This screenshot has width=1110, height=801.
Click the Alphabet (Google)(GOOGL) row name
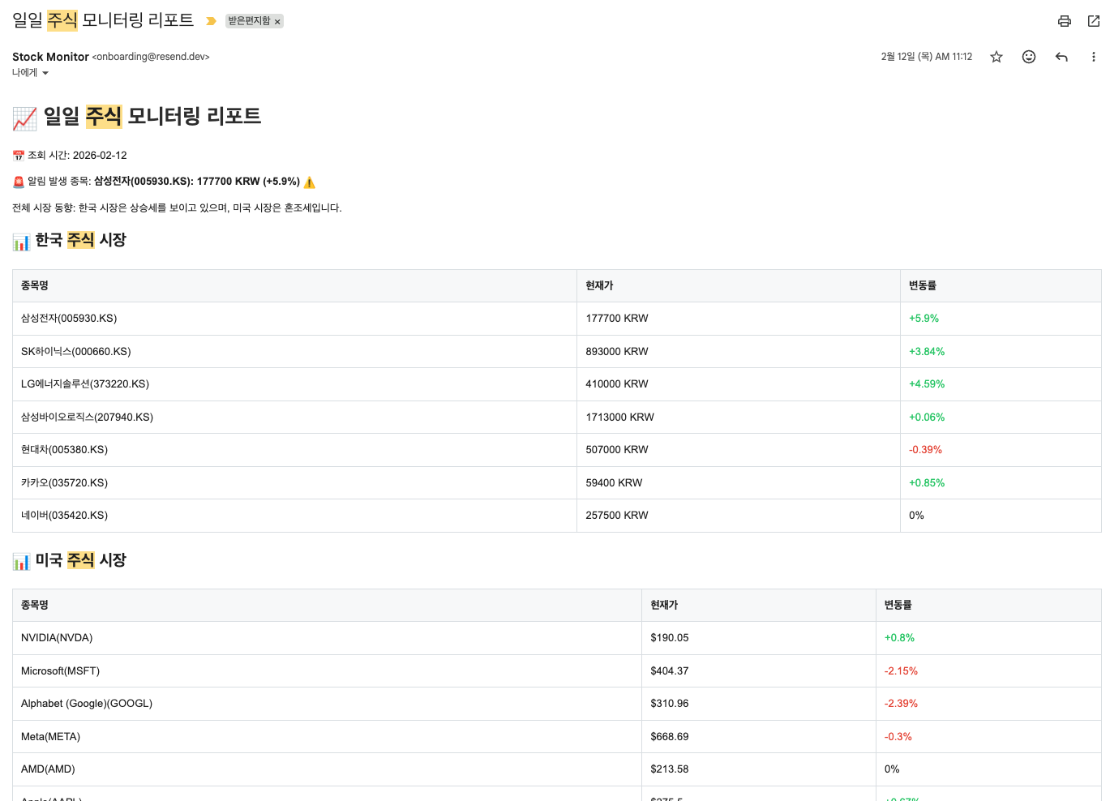(87, 704)
